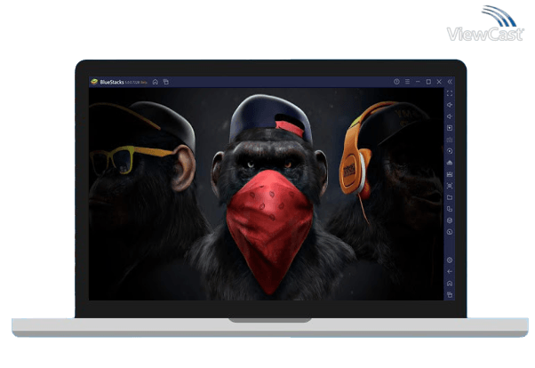Screen dimensions: 535x368
Task: Go to Android home from the sidebar
Action: point(450,284)
